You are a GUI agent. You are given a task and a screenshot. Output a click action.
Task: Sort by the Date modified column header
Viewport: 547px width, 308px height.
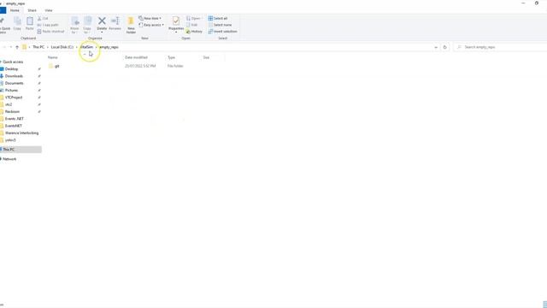point(136,57)
